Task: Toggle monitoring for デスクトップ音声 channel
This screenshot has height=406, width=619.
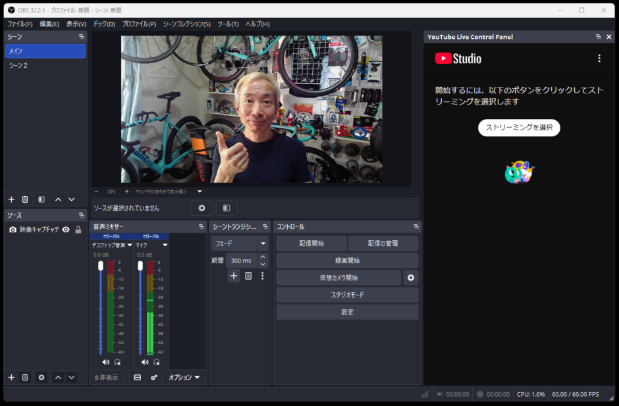Action: tap(117, 362)
